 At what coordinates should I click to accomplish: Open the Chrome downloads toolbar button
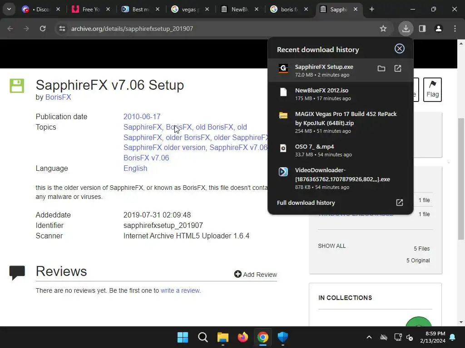pos(406,29)
